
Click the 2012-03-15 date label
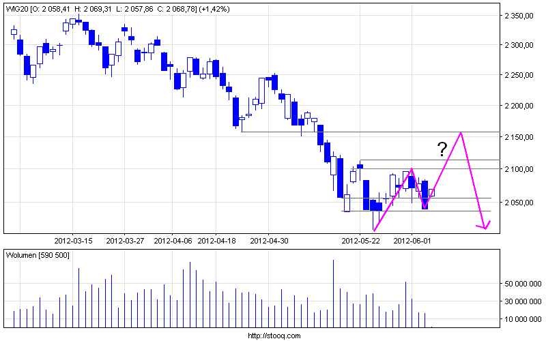74,241
